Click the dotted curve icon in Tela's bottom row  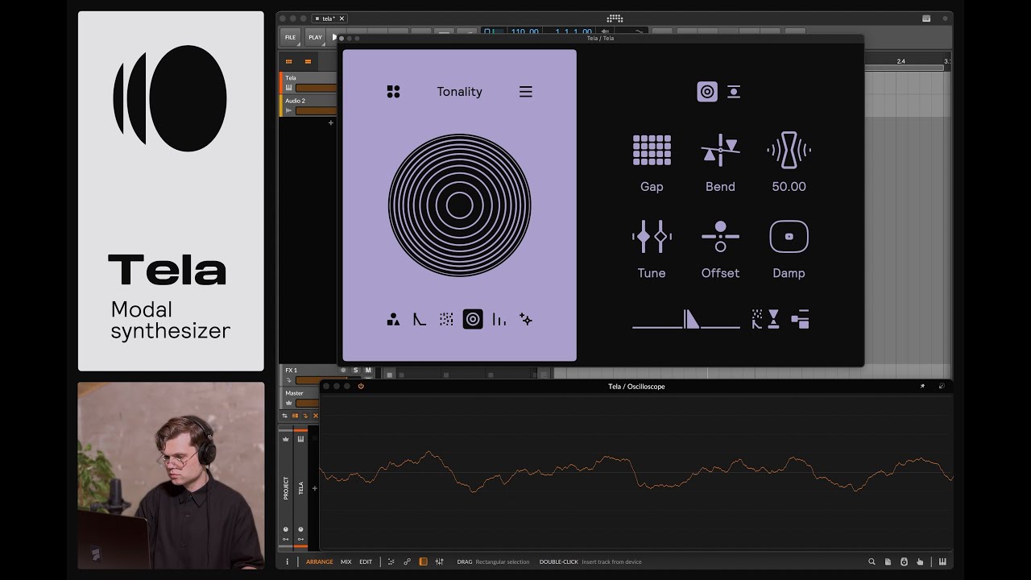click(x=758, y=320)
